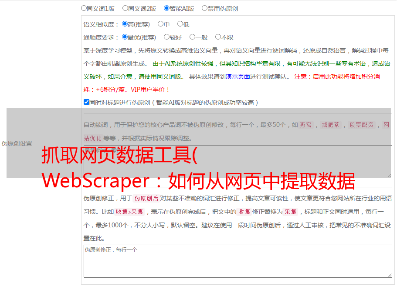Choose the 智能AI版 radio option
Screen dimensions: 397x286
(x=166, y=8)
